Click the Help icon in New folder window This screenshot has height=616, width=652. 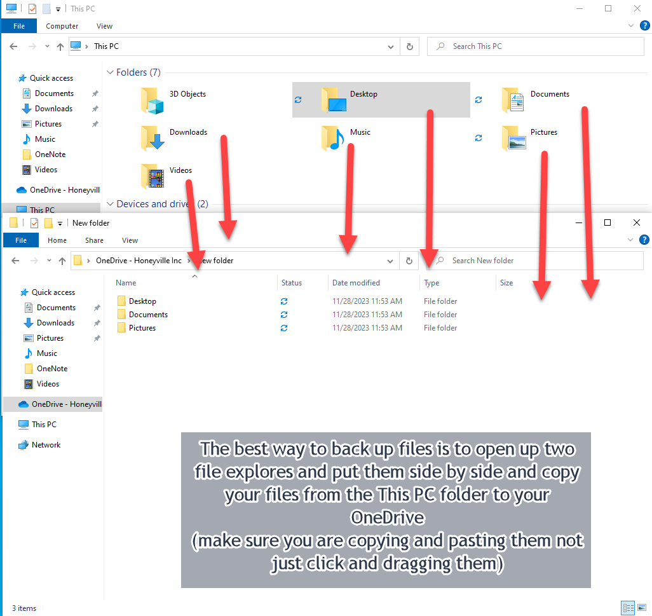(x=644, y=240)
